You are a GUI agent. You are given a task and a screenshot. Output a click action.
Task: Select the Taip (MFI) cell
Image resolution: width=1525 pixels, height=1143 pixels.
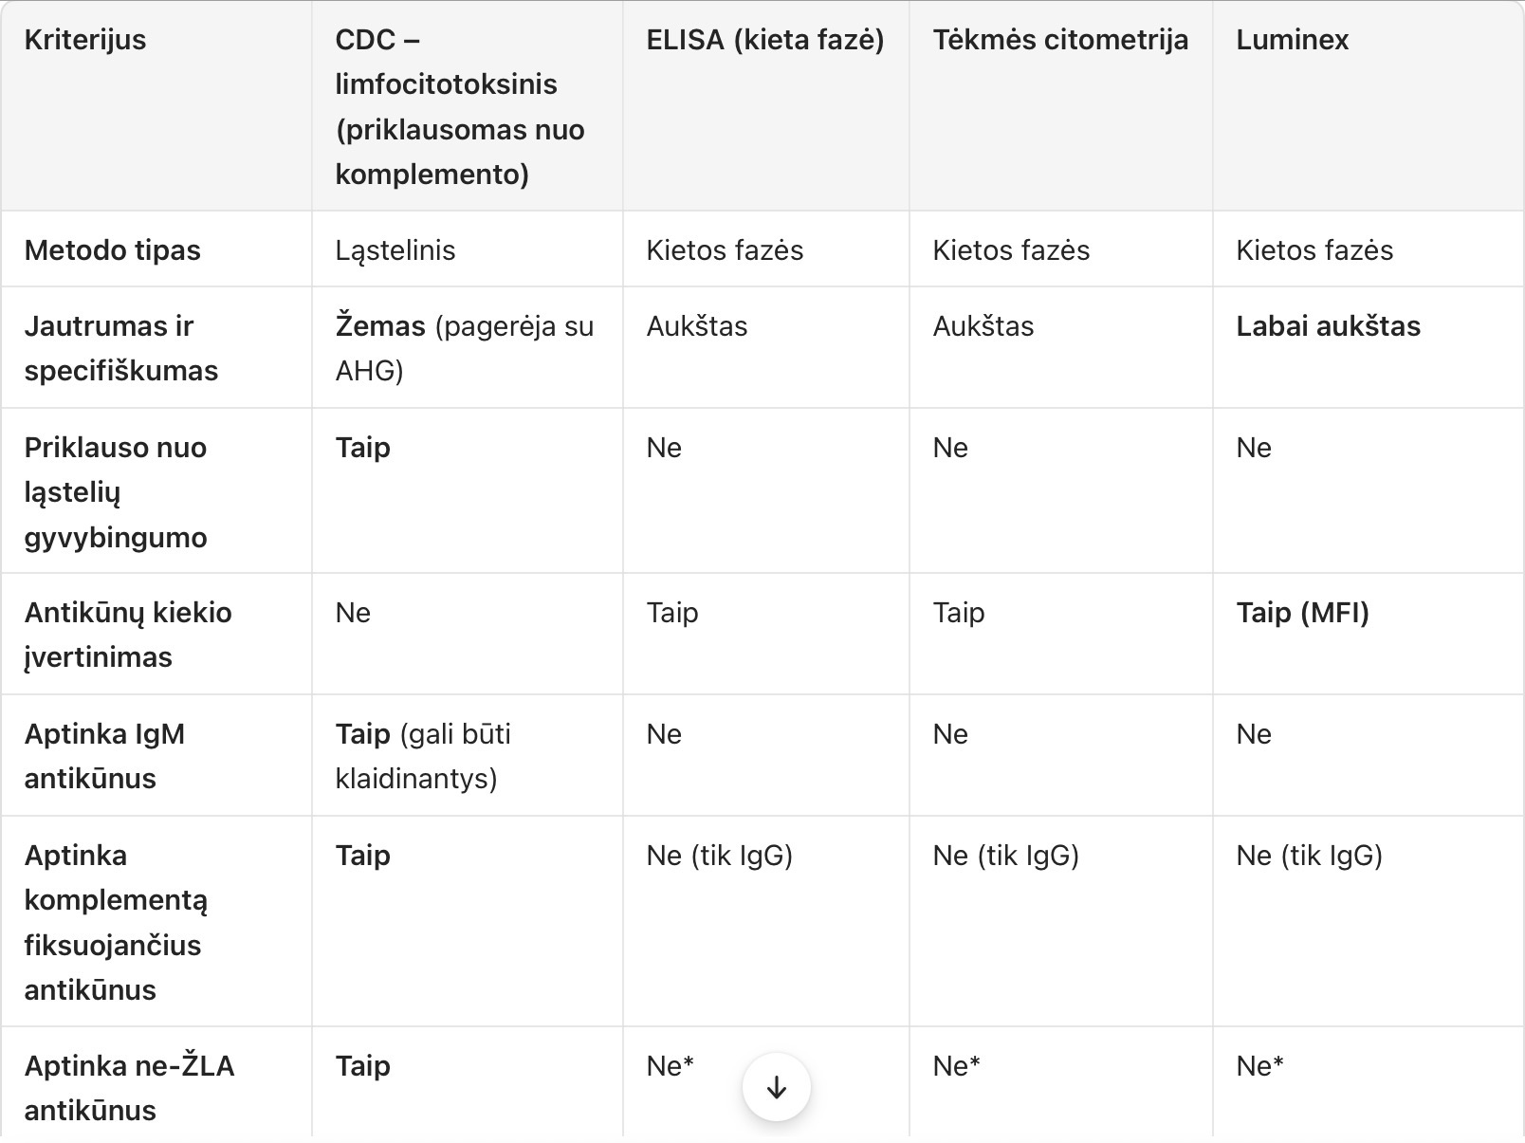(1302, 613)
